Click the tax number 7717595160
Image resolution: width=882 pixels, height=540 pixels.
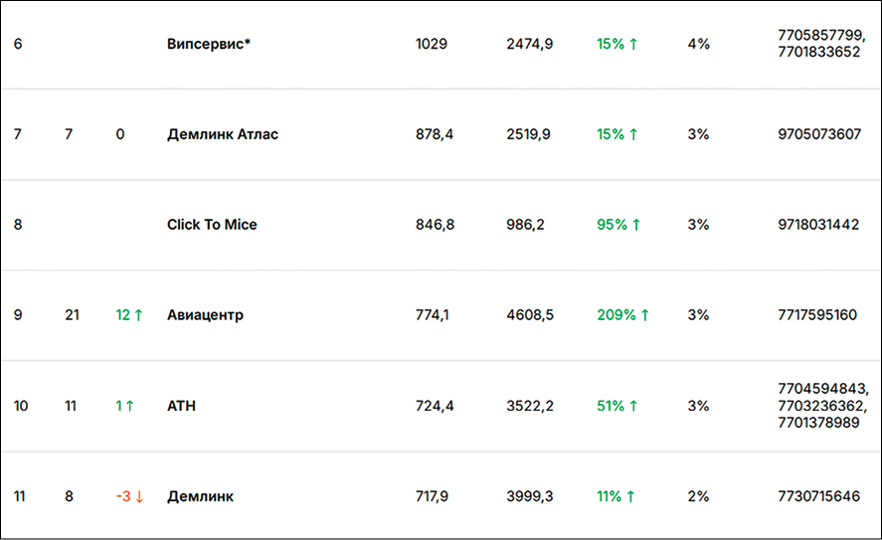[x=817, y=315]
